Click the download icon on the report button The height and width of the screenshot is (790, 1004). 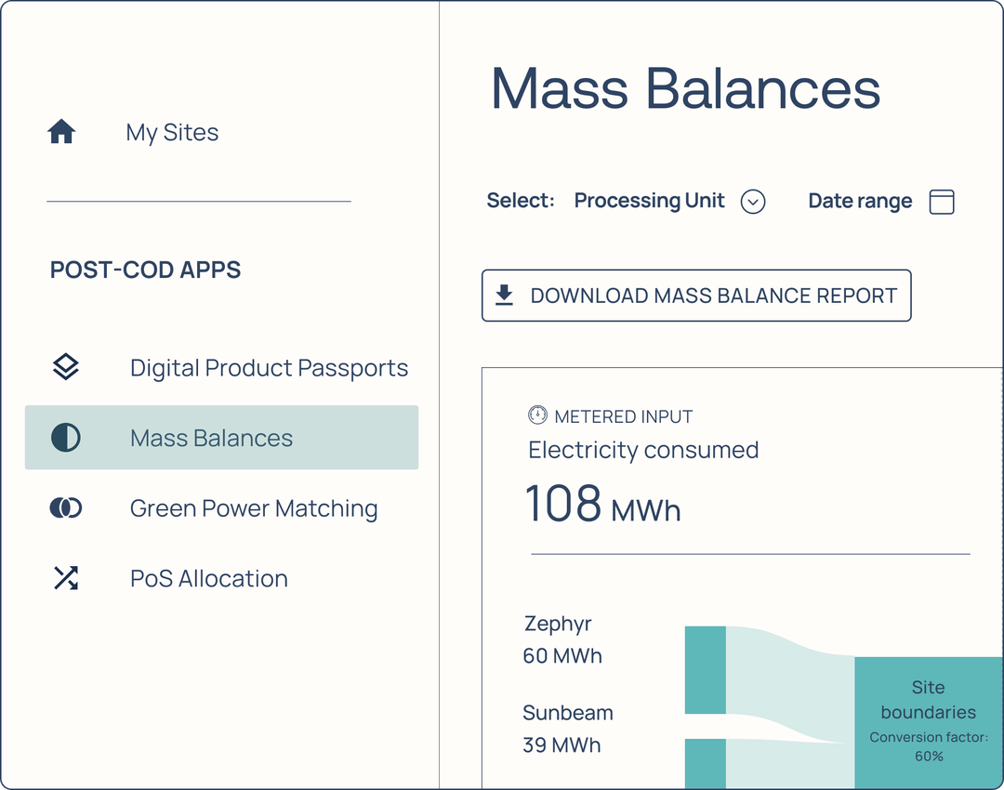pyautogui.click(x=503, y=295)
